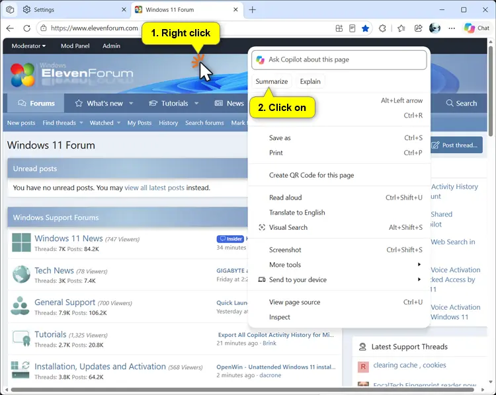Expand the Moderator dropdown
This screenshot has height=395, width=496.
coord(28,46)
